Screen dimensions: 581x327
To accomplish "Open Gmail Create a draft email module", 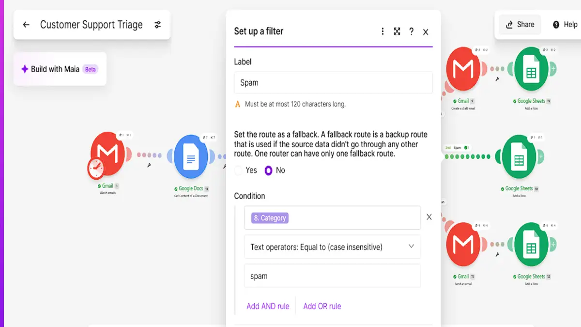I will tap(463, 69).
